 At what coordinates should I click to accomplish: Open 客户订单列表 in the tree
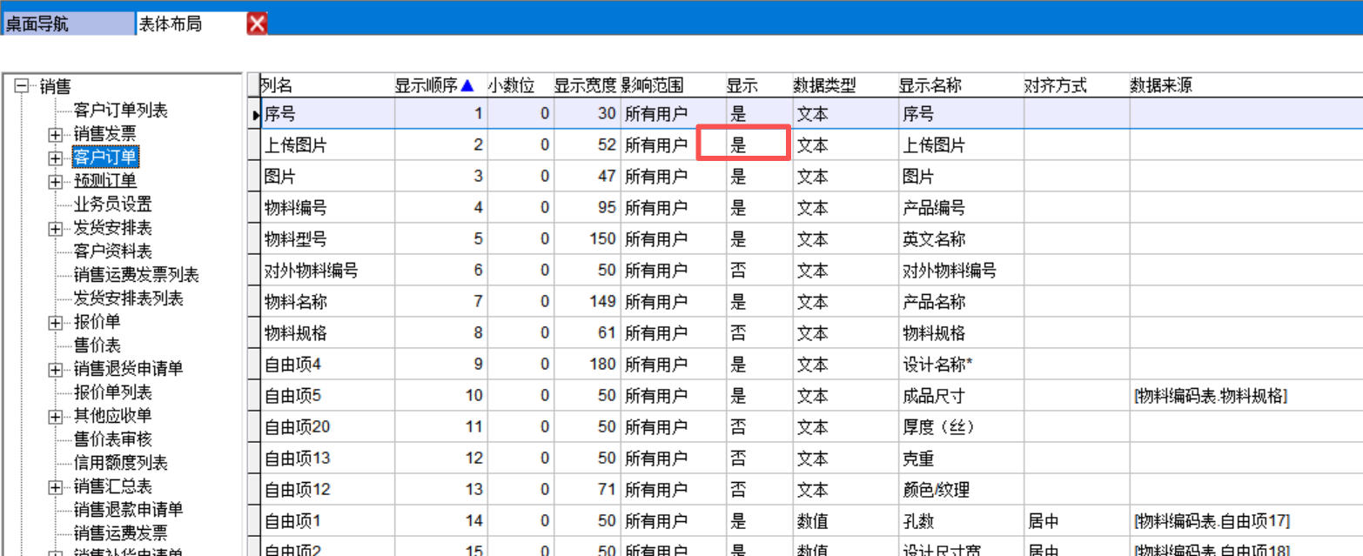(x=120, y=111)
